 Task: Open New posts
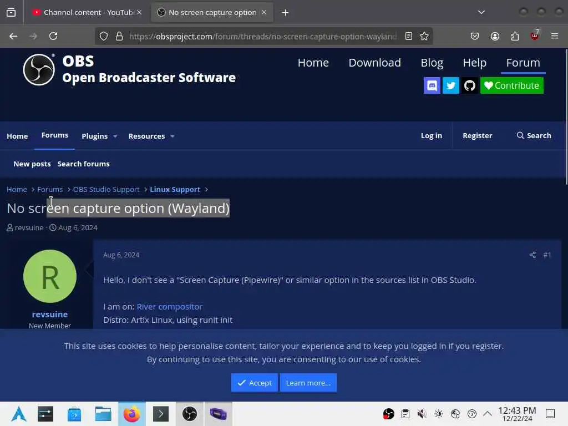(x=32, y=164)
